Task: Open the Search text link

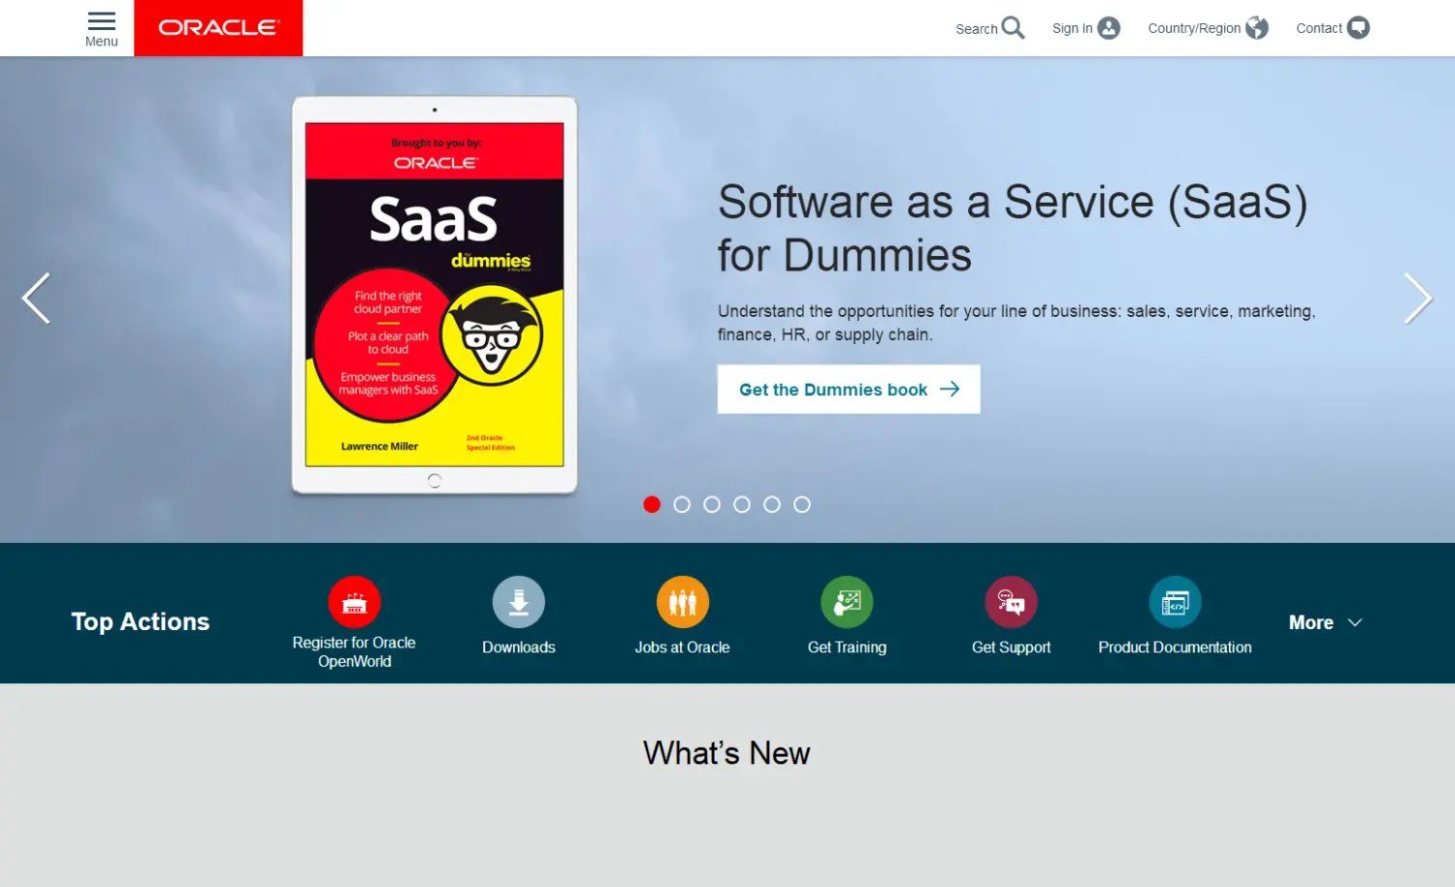Action: [976, 29]
